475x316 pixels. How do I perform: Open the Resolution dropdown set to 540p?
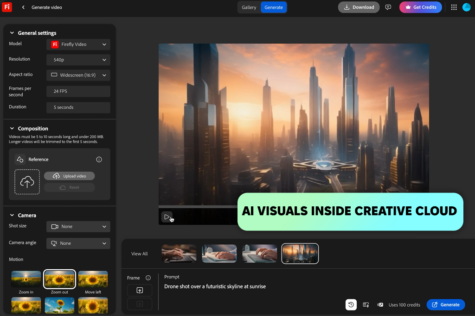tap(78, 60)
